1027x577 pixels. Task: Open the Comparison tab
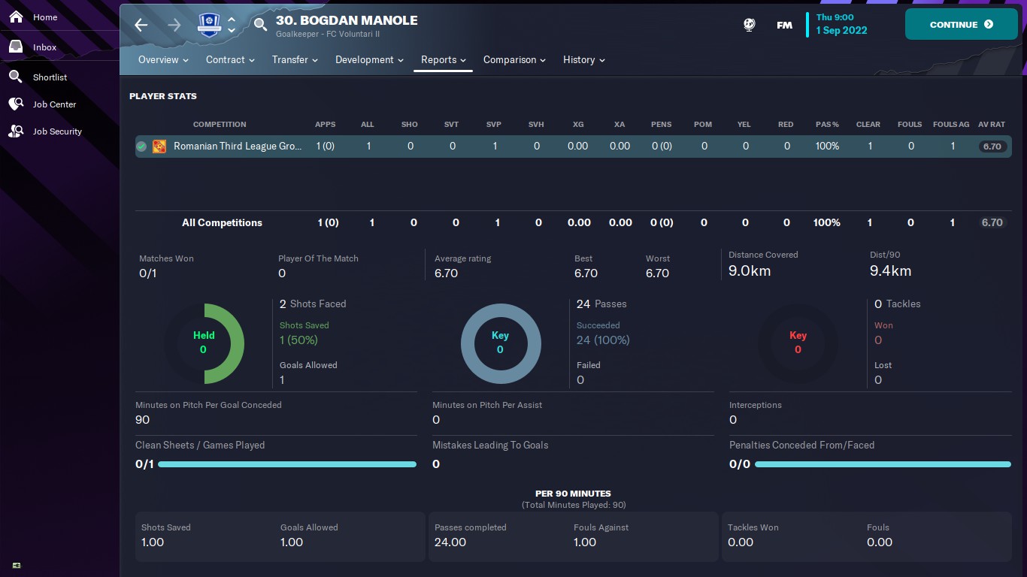point(514,60)
